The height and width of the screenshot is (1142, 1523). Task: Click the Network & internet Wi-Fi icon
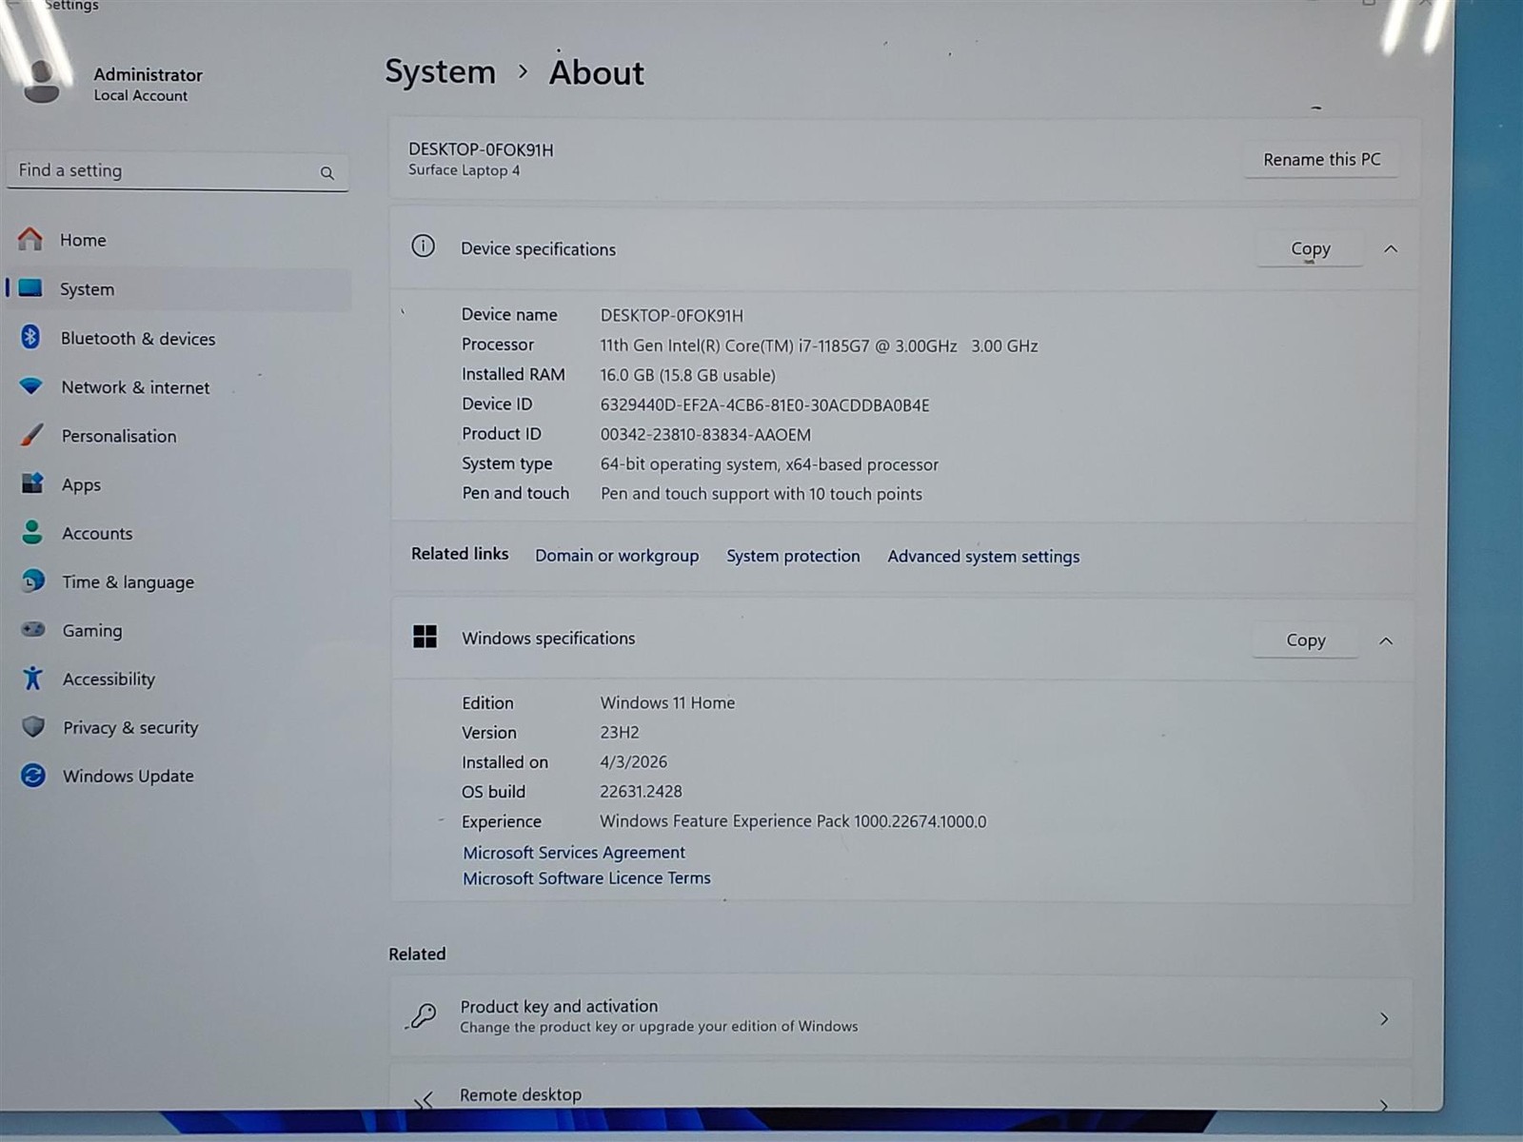tap(31, 386)
